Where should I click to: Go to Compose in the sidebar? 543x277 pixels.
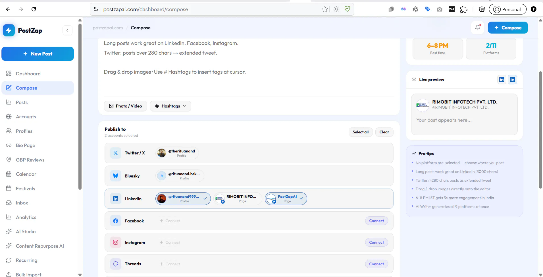pyautogui.click(x=38, y=88)
